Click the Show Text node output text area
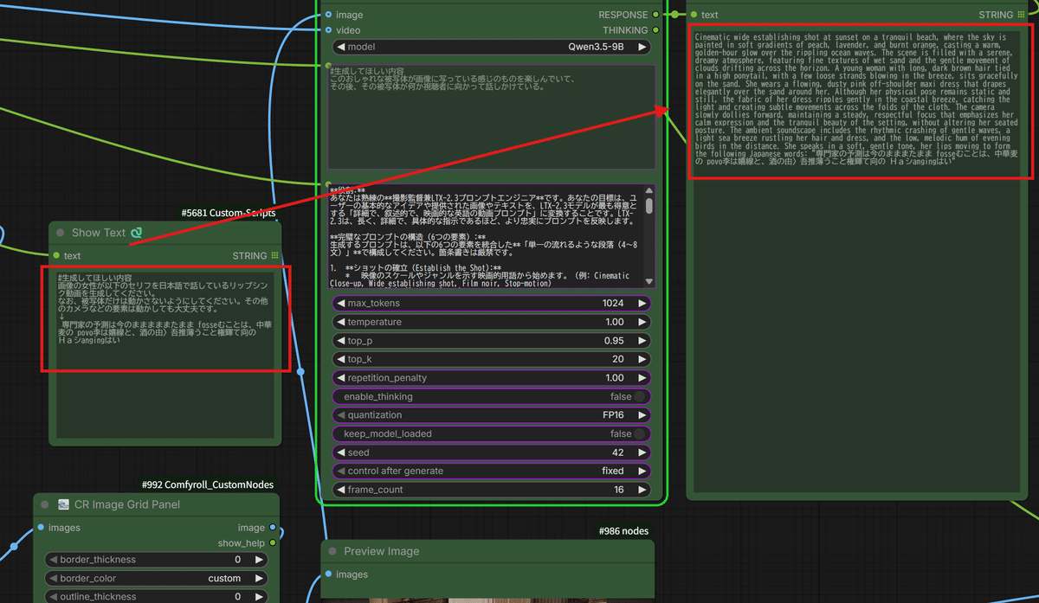 (165, 353)
